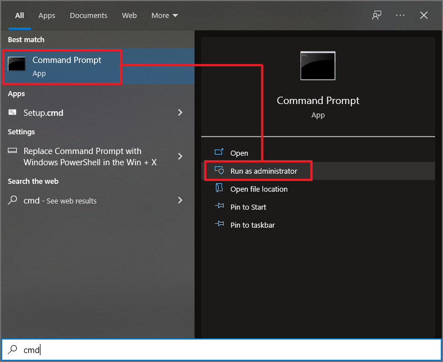
Task: Click the Open file location folder icon
Action: tap(219, 188)
